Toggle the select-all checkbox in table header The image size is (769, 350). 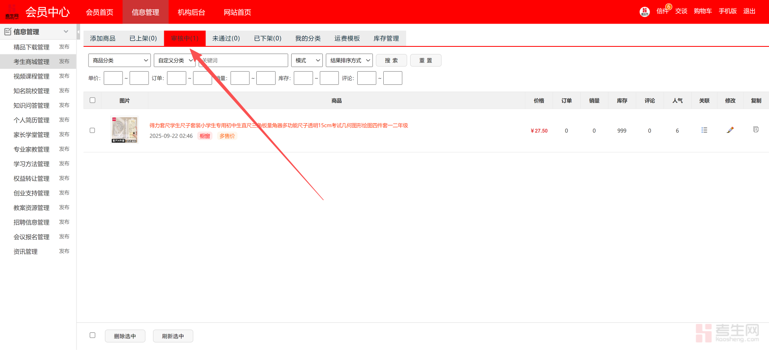tap(93, 100)
